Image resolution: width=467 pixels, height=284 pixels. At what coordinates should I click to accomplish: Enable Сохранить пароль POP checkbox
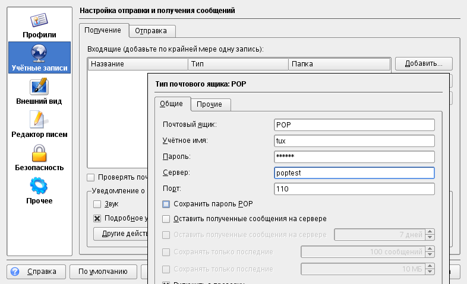(x=166, y=204)
